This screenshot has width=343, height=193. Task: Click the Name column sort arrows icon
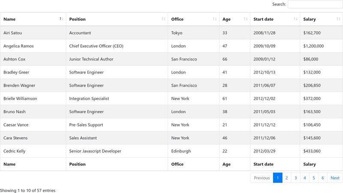pyautogui.click(x=61, y=19)
